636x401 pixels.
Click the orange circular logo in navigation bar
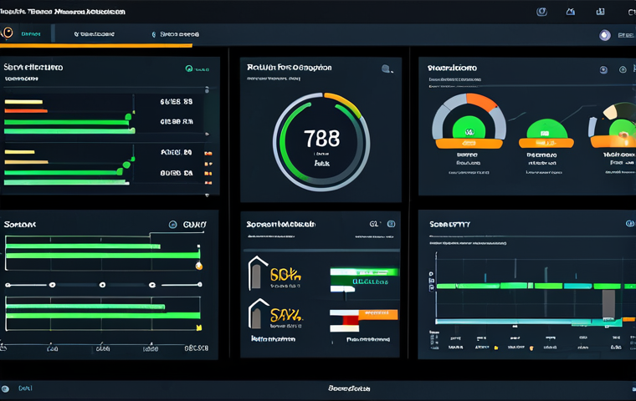[8, 33]
